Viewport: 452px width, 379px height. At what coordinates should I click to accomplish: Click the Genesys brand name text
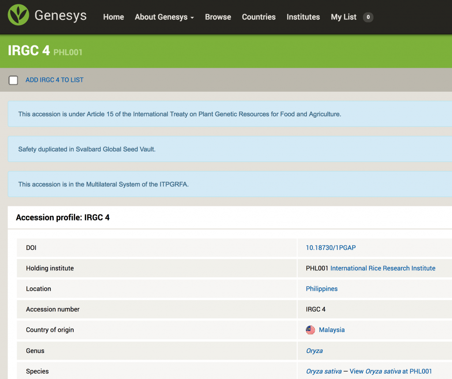pyautogui.click(x=60, y=15)
